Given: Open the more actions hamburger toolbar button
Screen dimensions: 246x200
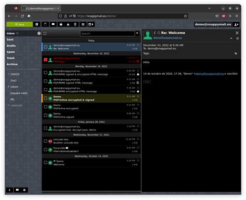Looking at the screenshot, I should tap(83, 24).
